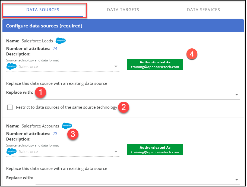Click Salesforce logo in Accounts source technology field

(11, 151)
